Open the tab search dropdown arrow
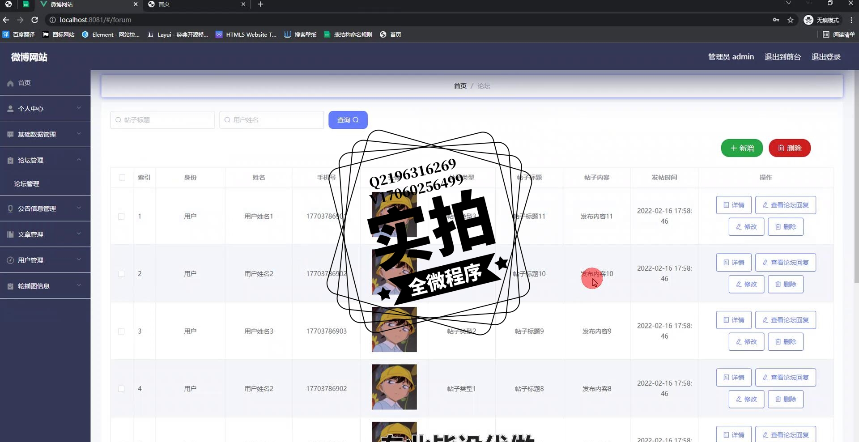This screenshot has width=859, height=442. click(789, 4)
